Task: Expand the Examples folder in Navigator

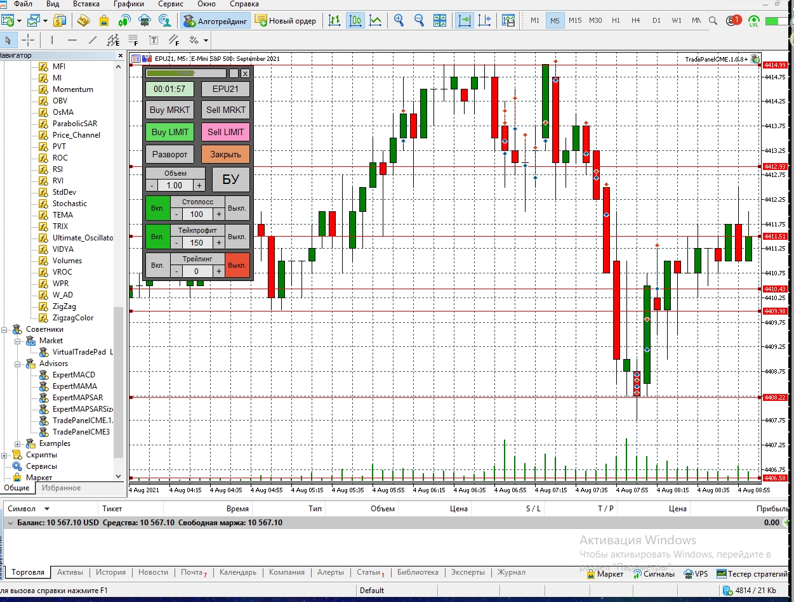Action: coord(17,443)
